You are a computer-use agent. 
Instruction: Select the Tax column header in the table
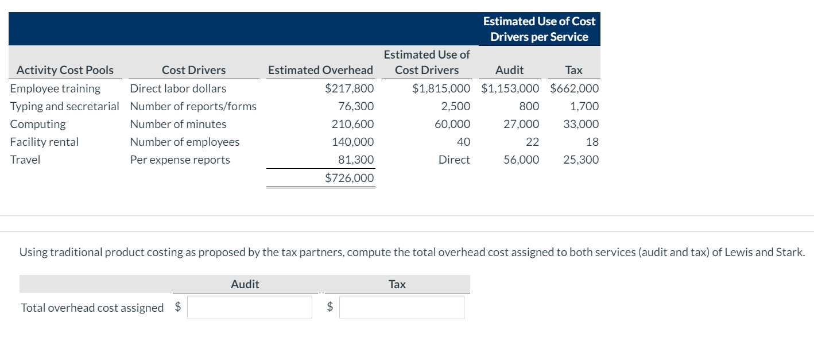[x=573, y=70]
